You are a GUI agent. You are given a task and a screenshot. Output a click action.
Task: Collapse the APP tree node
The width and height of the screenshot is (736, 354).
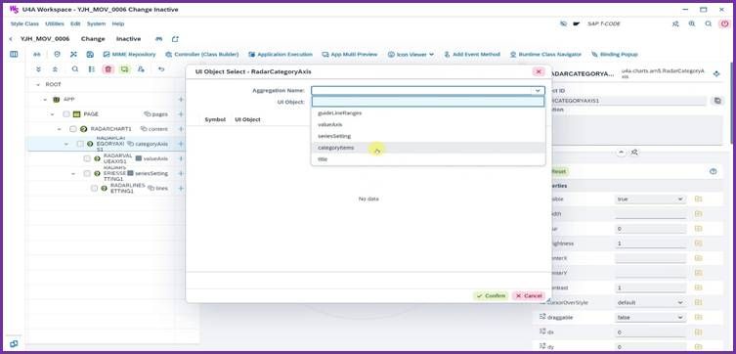(45, 100)
